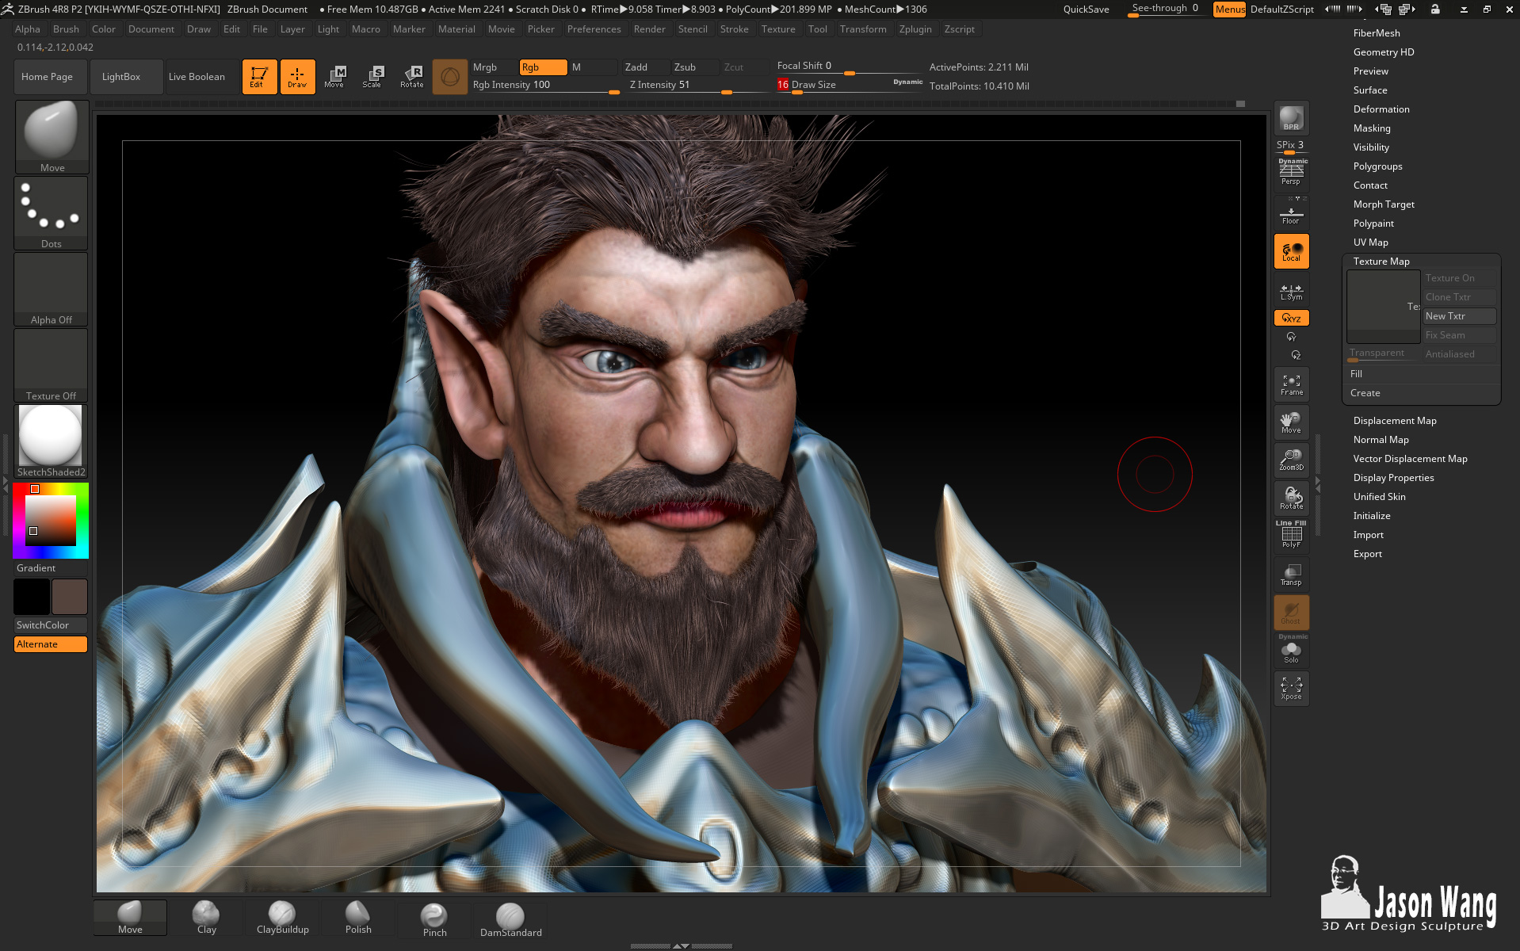Expand the Morph Target section
Screen dimensions: 1520x951
(x=1384, y=204)
